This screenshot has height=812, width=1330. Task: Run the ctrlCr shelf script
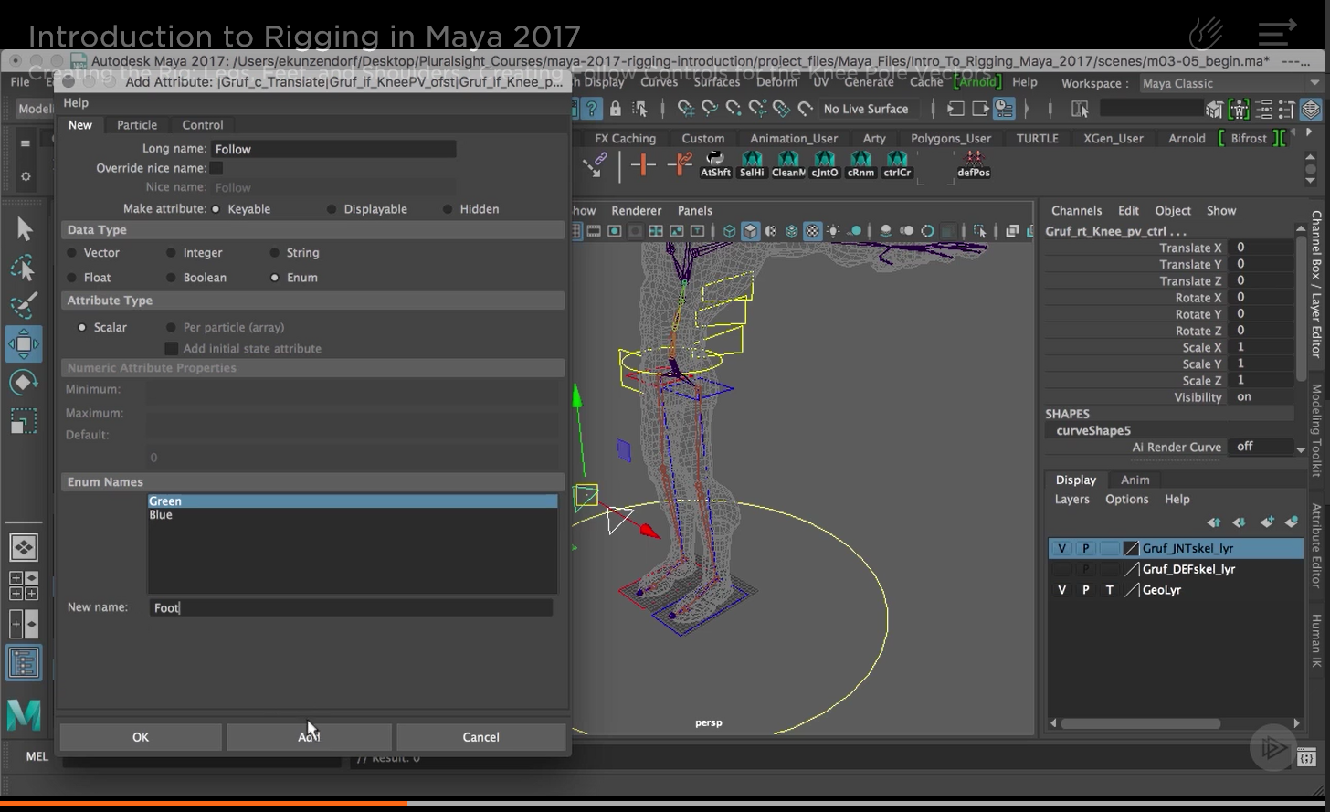click(897, 164)
